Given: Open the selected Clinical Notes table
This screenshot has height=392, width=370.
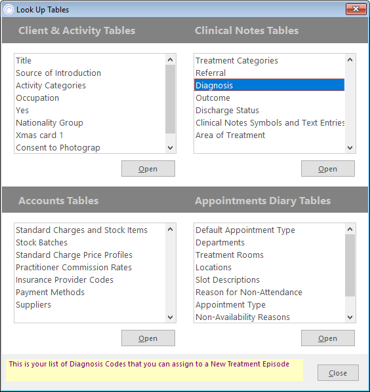Looking at the screenshot, I should 328,168.
